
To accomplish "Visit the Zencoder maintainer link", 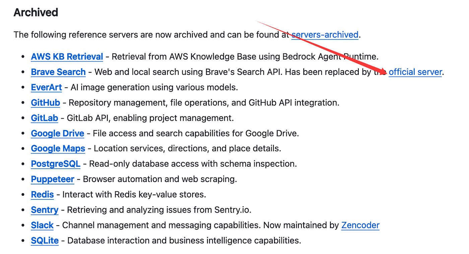I will coord(360,225).
